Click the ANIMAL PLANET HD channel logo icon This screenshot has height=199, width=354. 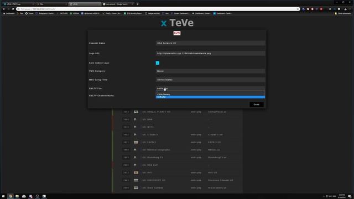point(136,112)
